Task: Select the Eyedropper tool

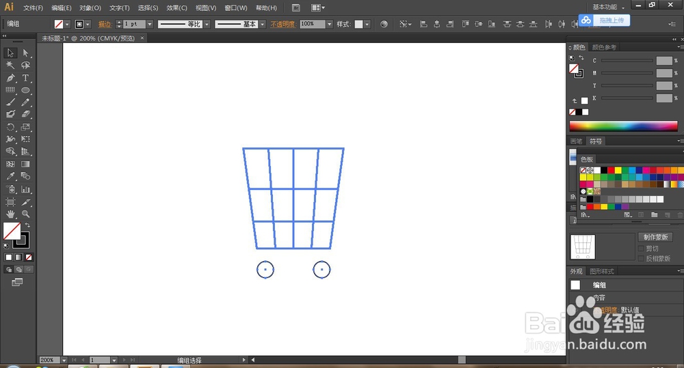Action: 10,176
